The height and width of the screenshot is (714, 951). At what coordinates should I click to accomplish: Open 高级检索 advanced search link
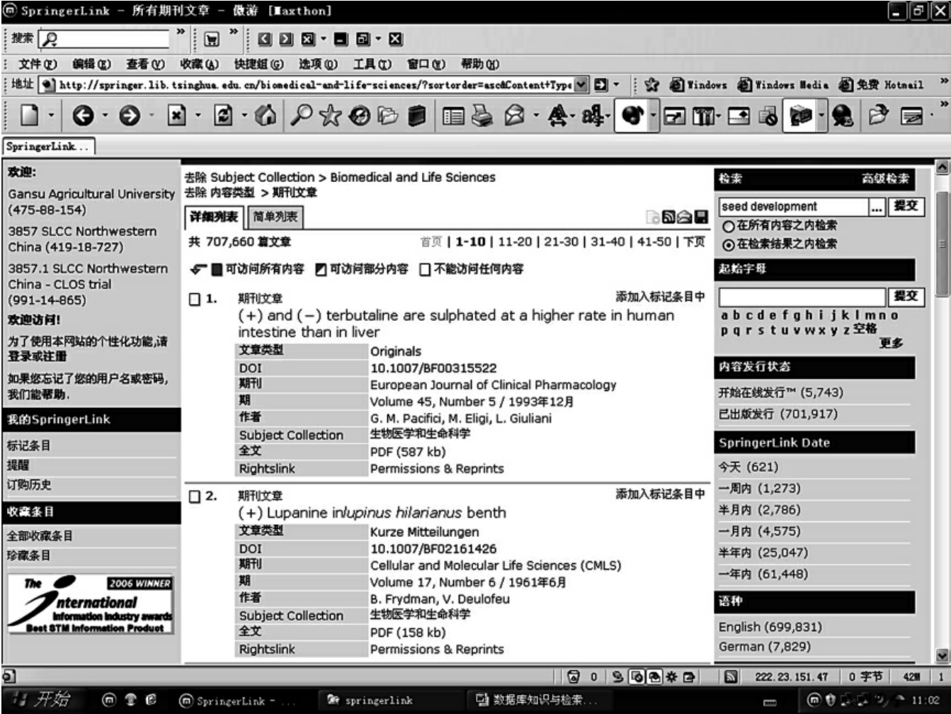coord(885,178)
